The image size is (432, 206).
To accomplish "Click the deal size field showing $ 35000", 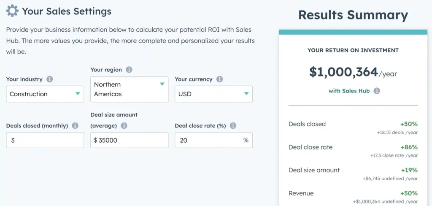I will [x=129, y=140].
